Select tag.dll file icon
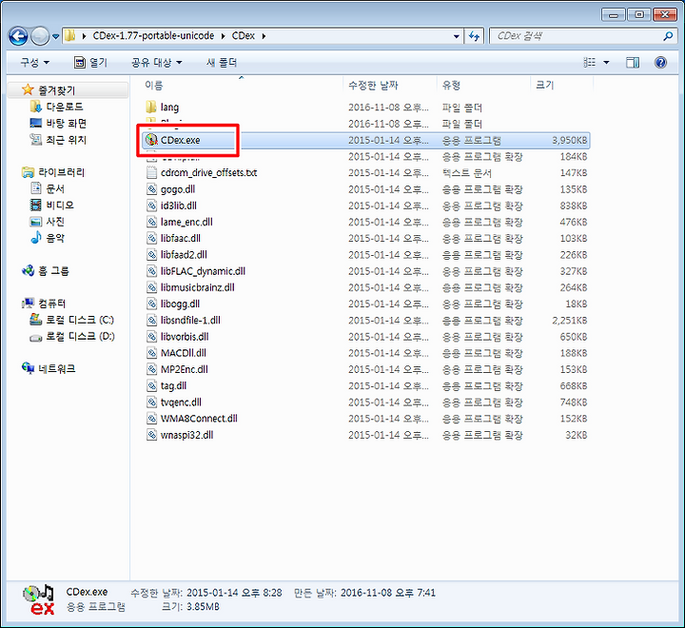685x628 pixels. click(151, 386)
